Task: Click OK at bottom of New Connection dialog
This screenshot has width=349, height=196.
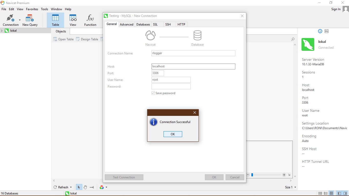Action: tap(214, 177)
